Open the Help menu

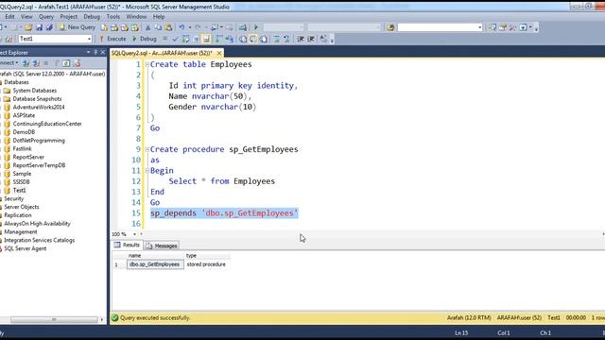click(x=159, y=17)
